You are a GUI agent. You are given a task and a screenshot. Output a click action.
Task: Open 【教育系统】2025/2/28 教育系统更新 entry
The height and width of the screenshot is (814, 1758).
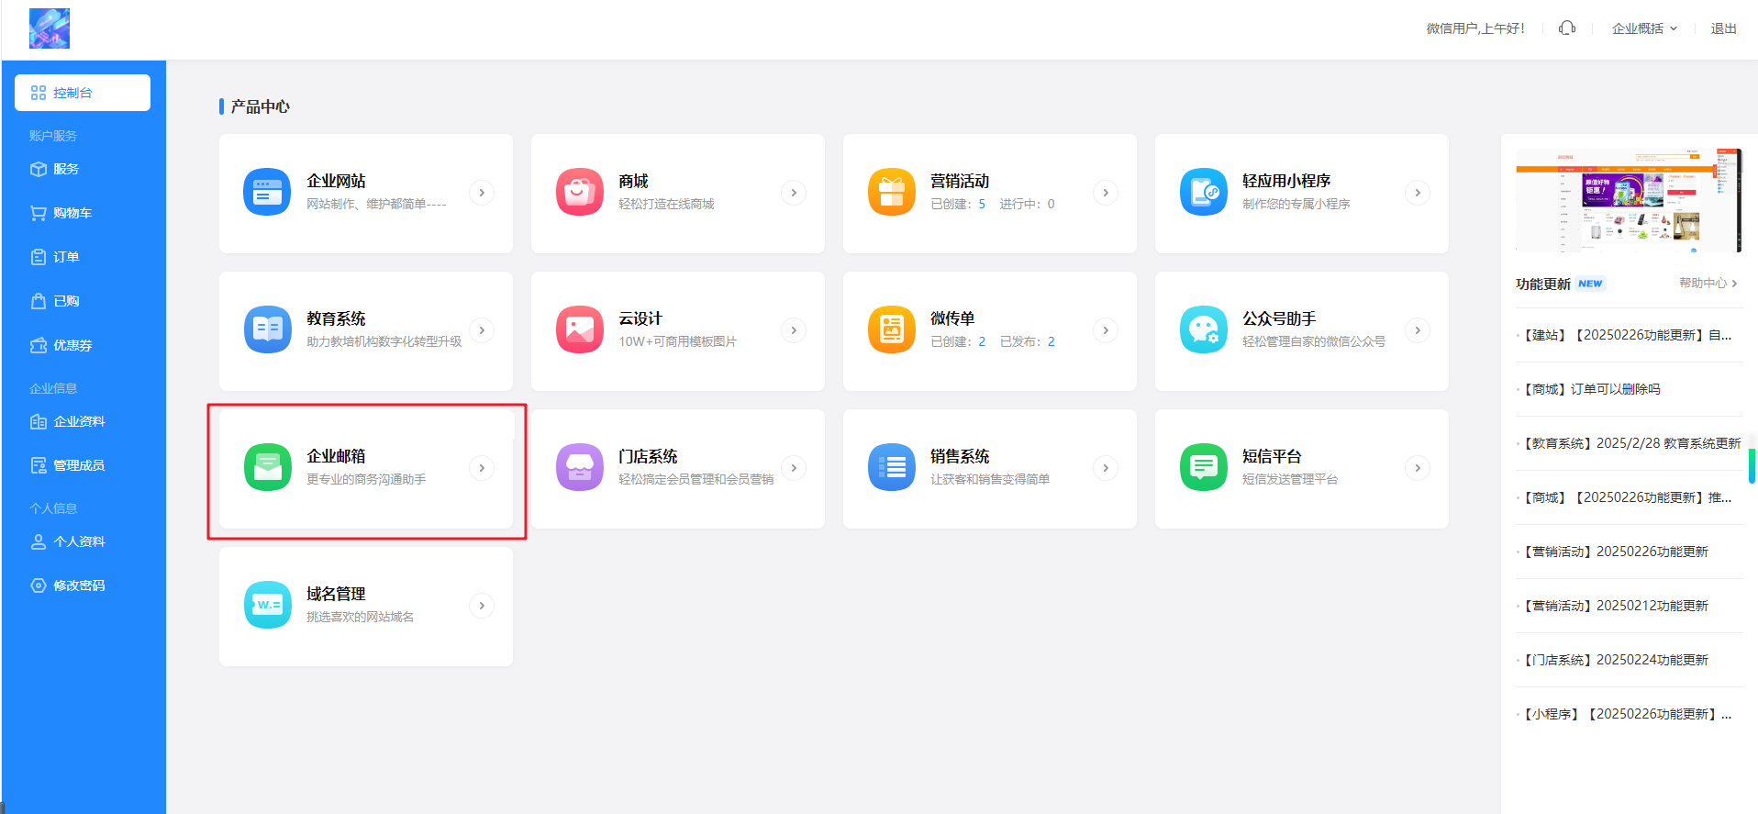1631,443
